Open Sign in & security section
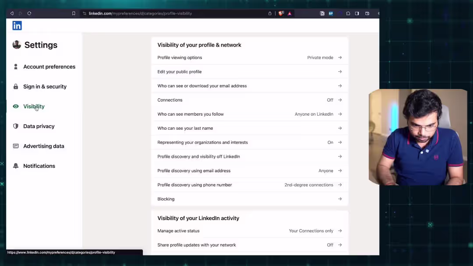Image resolution: width=473 pixels, height=266 pixels. tap(40, 87)
